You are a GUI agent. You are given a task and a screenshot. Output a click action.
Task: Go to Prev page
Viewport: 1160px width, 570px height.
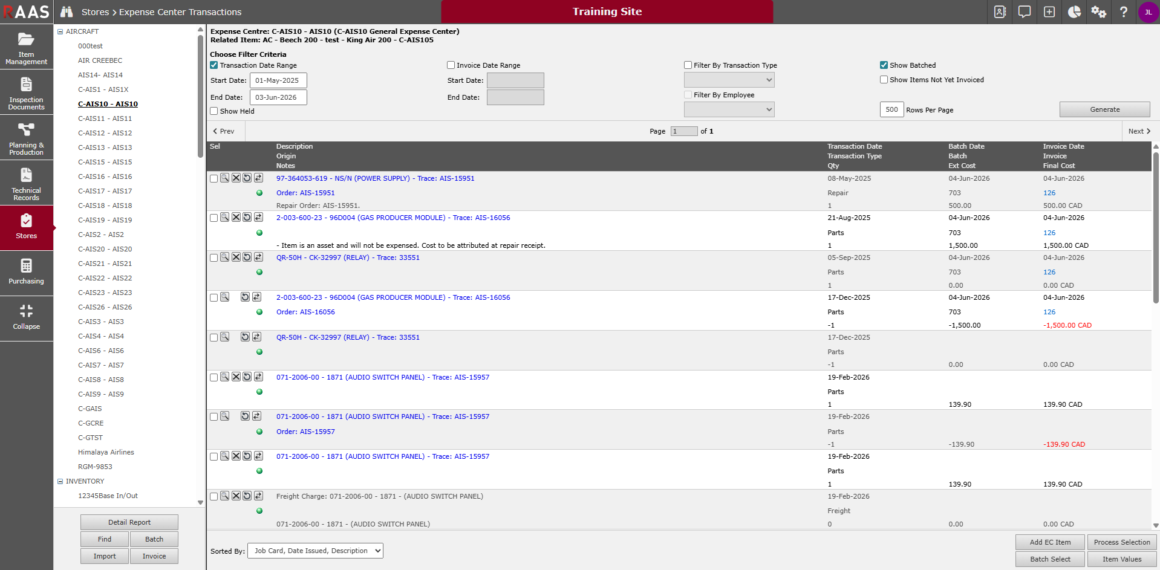pos(224,131)
